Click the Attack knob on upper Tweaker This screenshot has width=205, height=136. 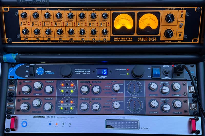(153, 86)
